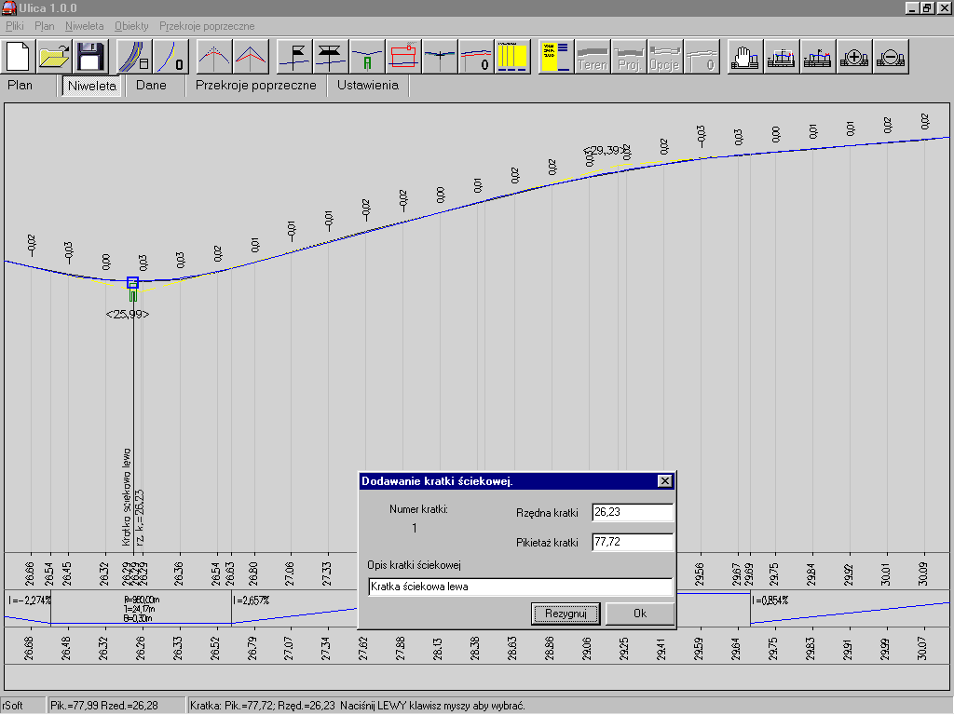Image resolution: width=954 pixels, height=715 pixels.
Task: Click the red vertical curve peak icon
Action: [251, 57]
